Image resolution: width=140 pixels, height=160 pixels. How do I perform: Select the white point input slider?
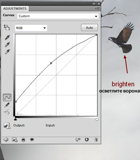point(97,119)
